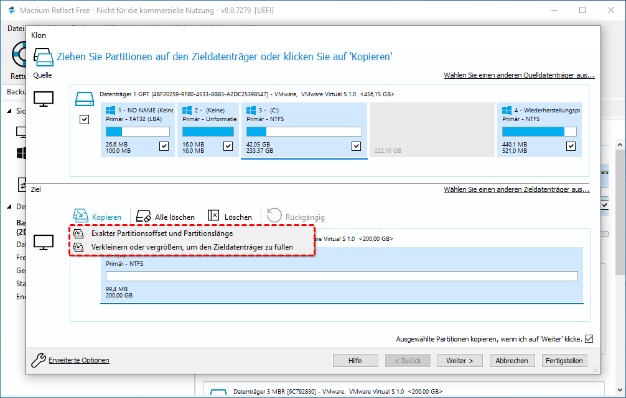Toggle 'Ausgewählte Partitionen kopieren' checkbox
Image resolution: width=626 pixels, height=398 pixels.
[589, 338]
